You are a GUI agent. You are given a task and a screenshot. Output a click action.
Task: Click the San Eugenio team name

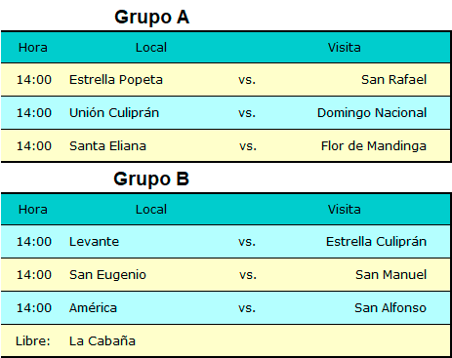[x=107, y=275]
